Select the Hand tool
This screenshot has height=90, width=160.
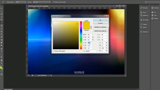1,60
